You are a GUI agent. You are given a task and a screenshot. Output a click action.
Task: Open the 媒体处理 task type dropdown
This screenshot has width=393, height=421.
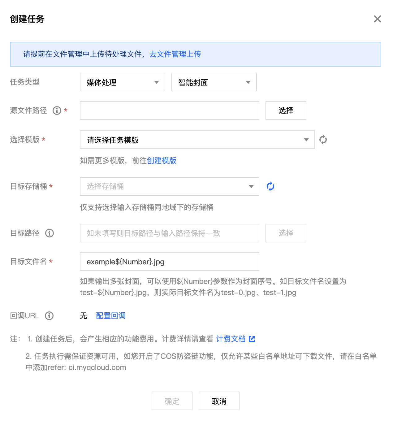click(123, 82)
